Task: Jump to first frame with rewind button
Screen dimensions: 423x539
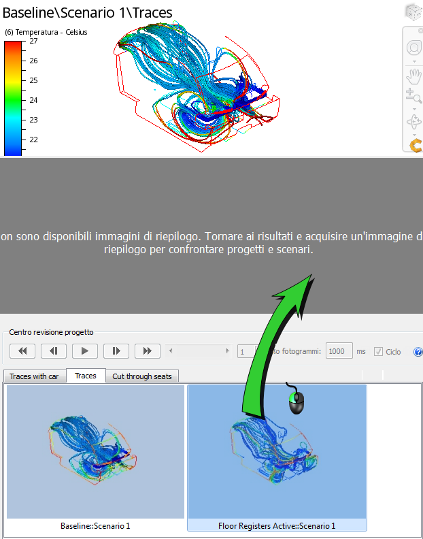Action: tap(22, 351)
